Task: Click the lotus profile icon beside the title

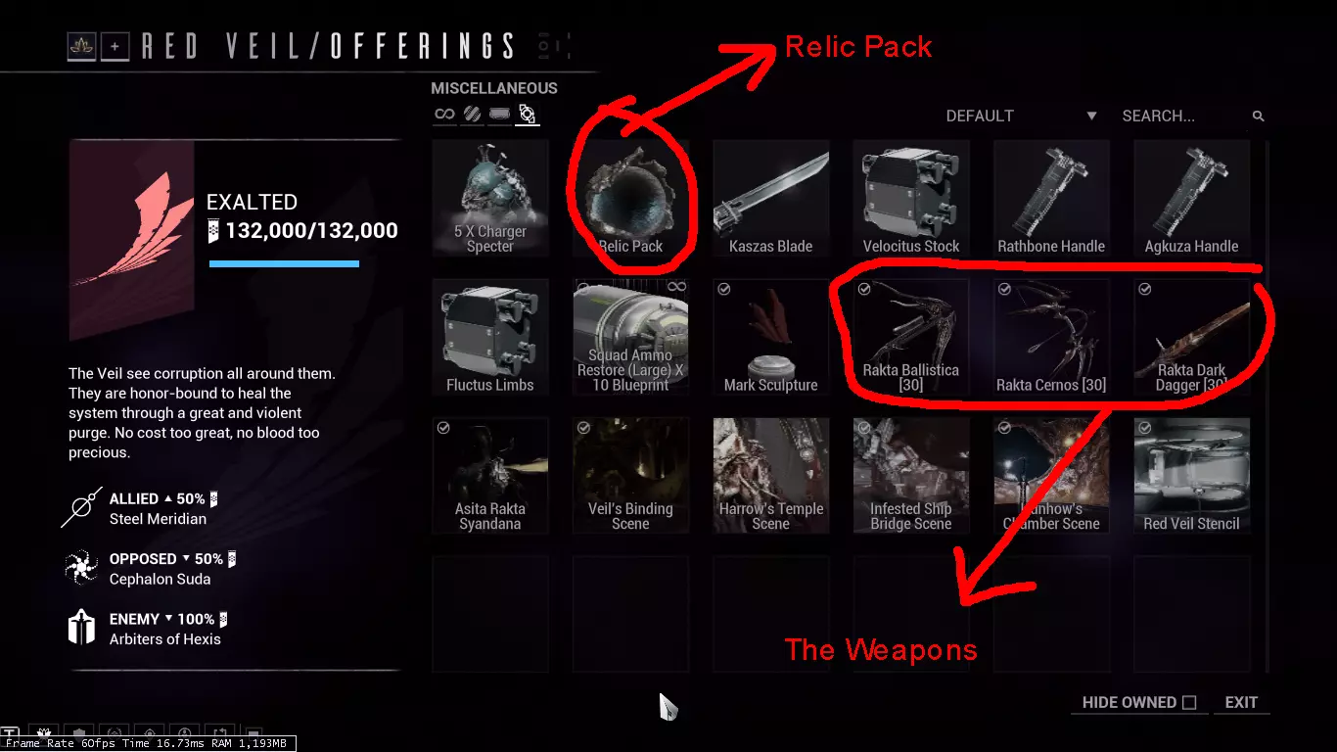Action: pos(81,46)
